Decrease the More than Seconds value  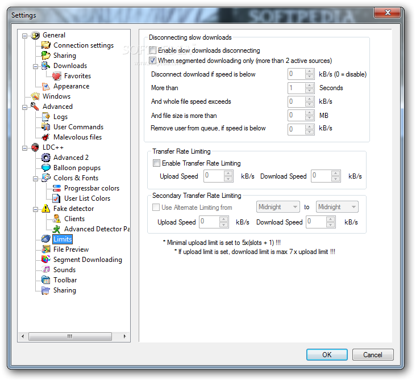tap(309, 91)
